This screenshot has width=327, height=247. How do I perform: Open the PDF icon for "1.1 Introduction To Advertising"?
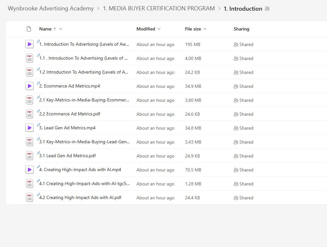(x=29, y=58)
